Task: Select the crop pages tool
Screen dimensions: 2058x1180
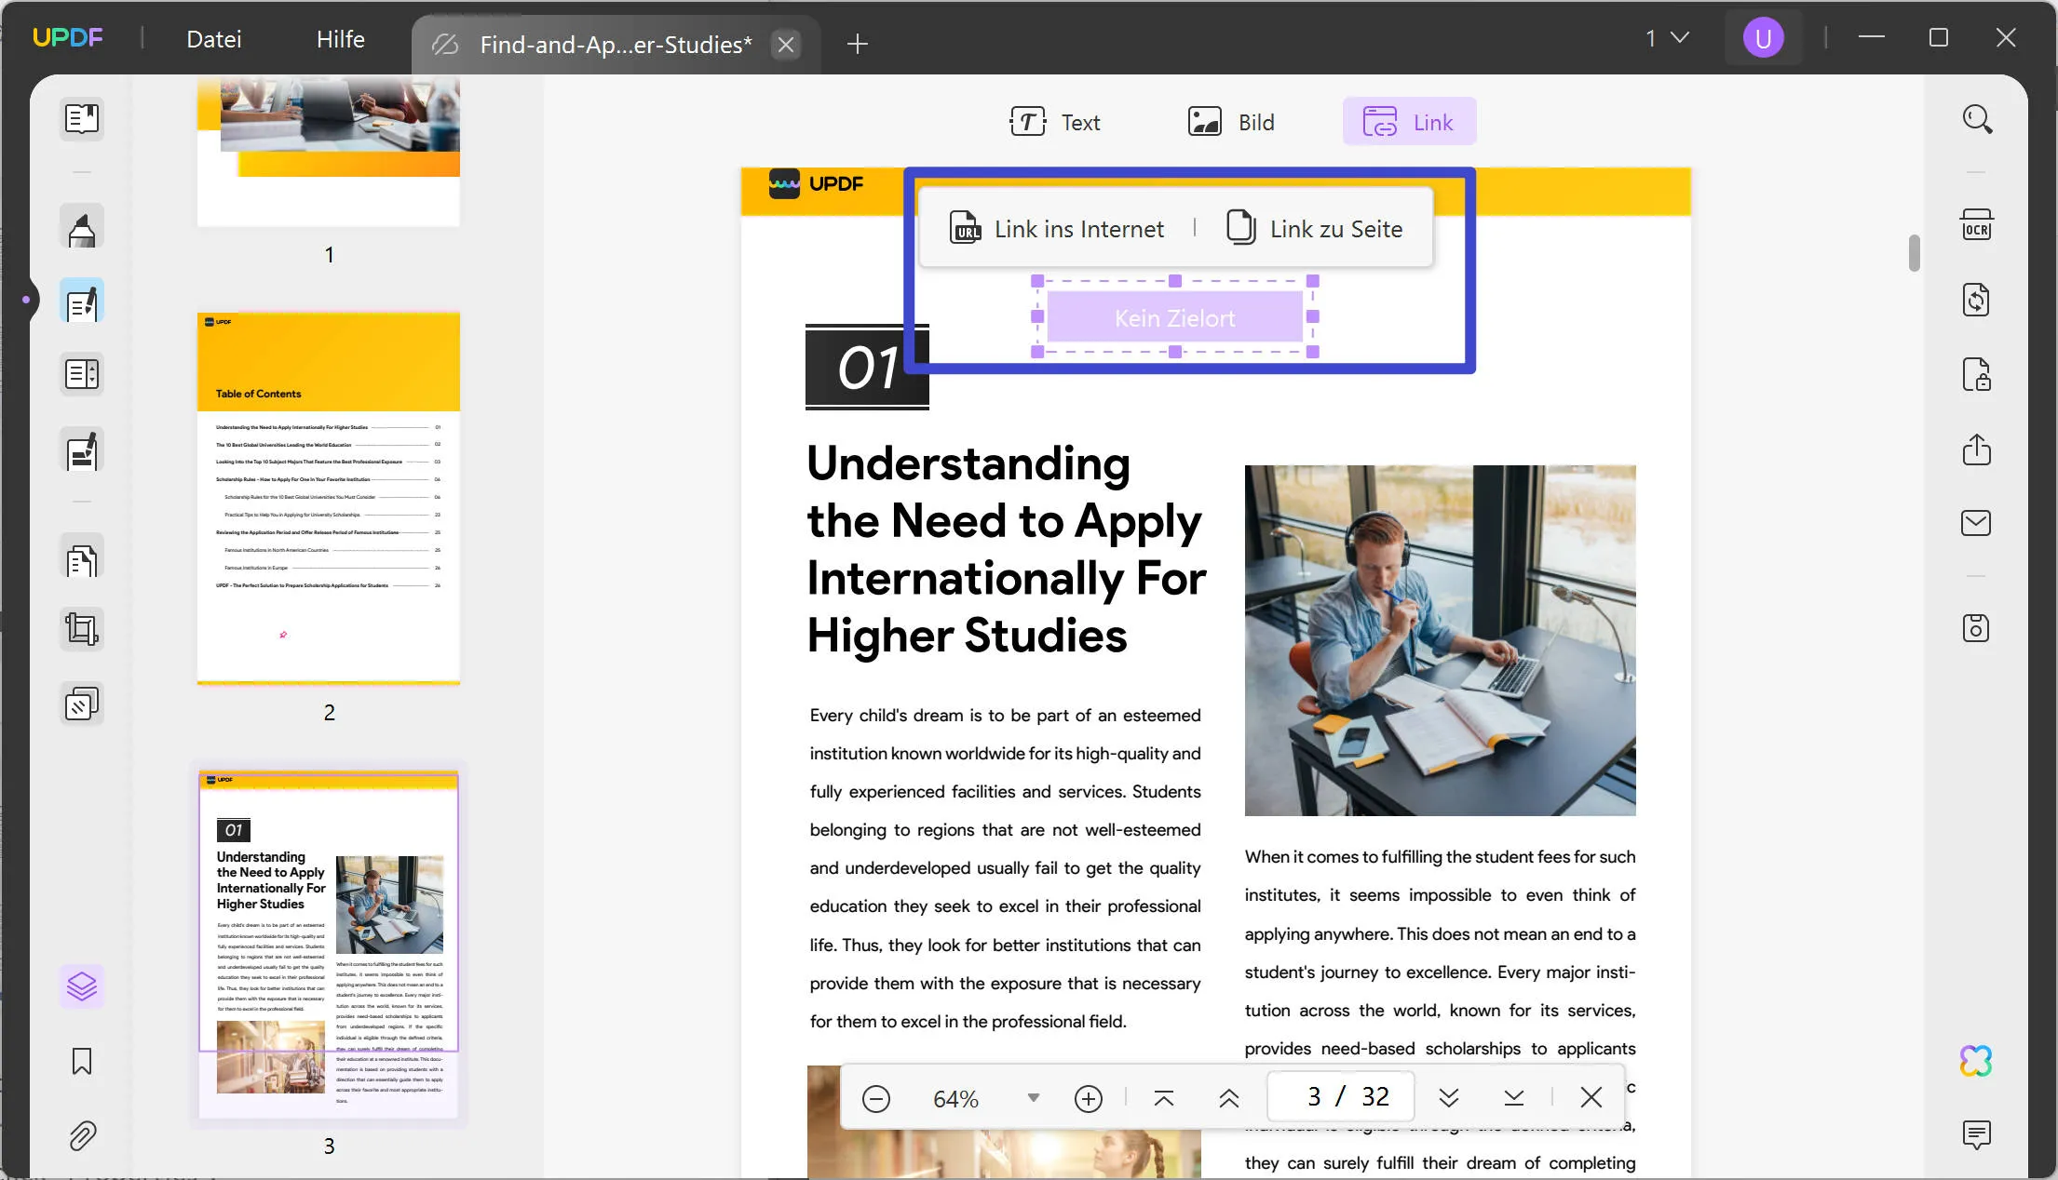Action: tap(82, 630)
